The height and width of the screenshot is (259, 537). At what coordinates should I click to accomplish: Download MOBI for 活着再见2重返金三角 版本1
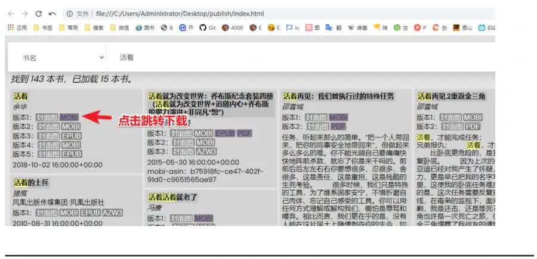pyautogui.click(x=473, y=117)
